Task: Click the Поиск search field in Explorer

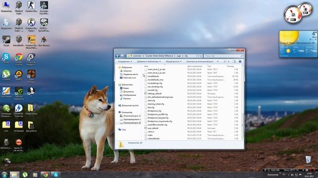Action: point(223,56)
